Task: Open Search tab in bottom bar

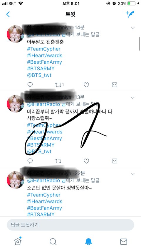Action: tap(53, 242)
